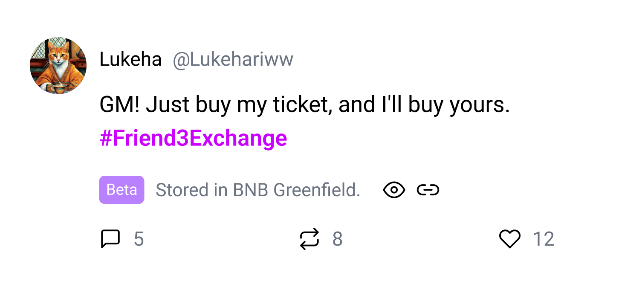The height and width of the screenshot is (290, 619).
Task: Repost using the retweet arrows icon
Action: pos(309,239)
